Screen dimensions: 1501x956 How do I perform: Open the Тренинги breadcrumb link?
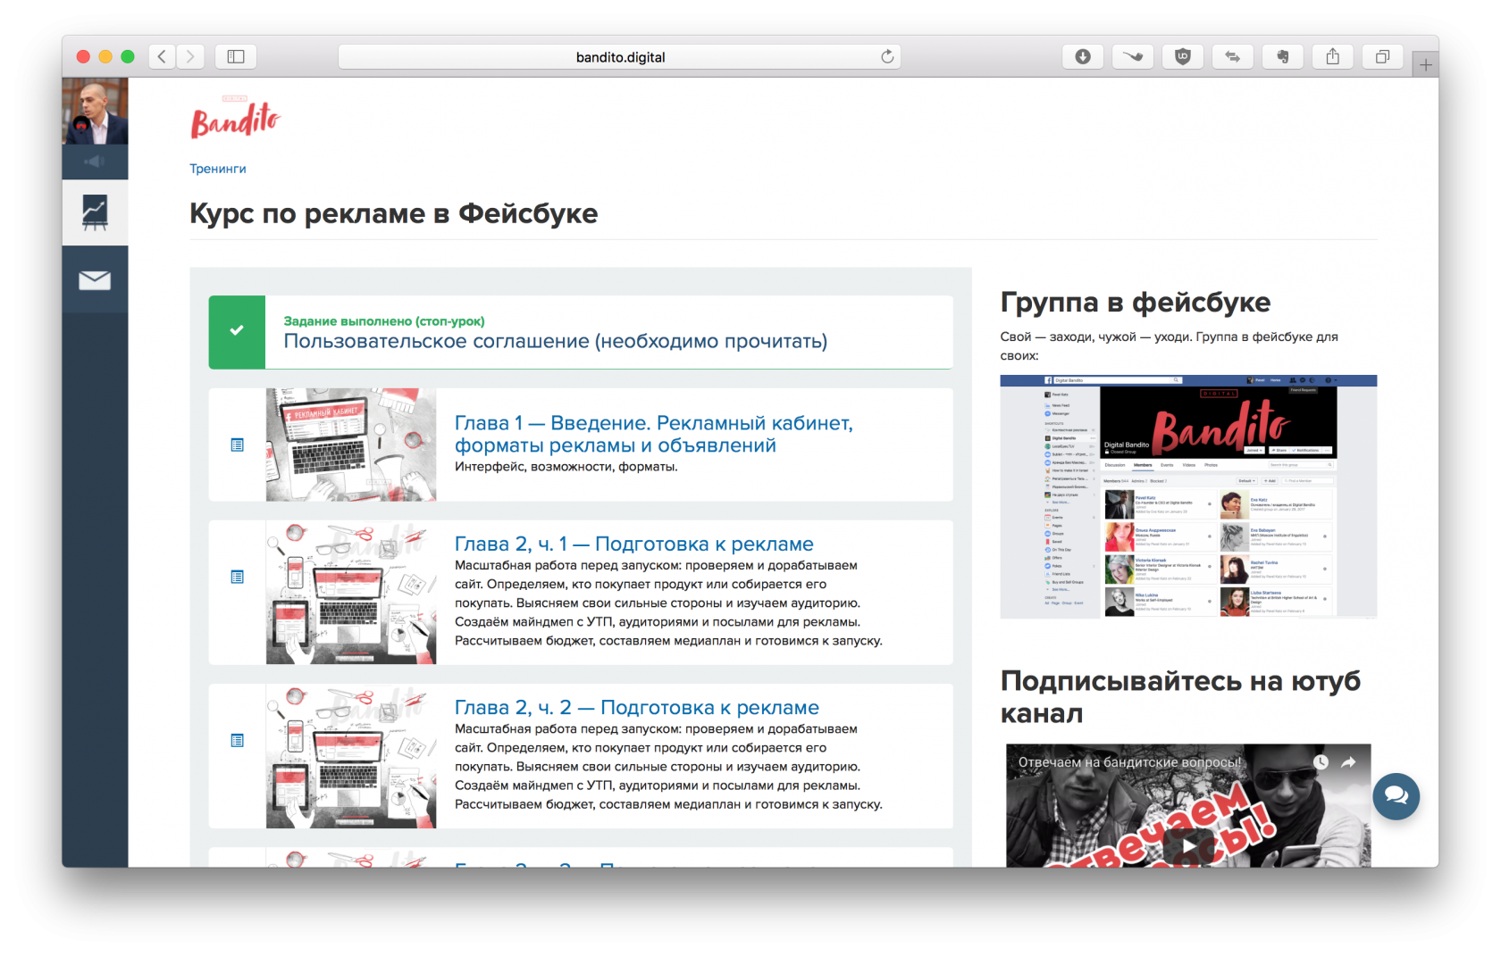coord(218,169)
